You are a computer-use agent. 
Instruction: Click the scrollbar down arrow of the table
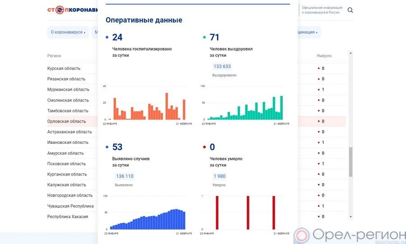pyautogui.click(x=351, y=217)
